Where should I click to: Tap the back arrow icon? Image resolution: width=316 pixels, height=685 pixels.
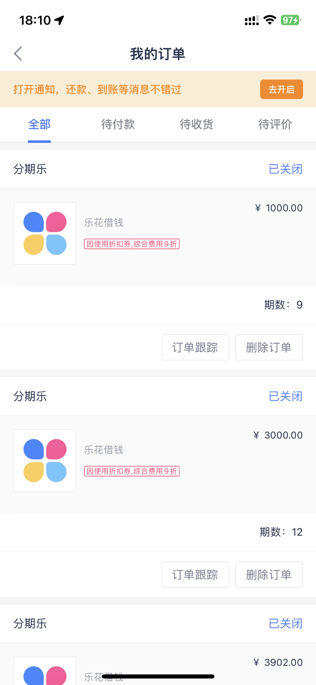pyautogui.click(x=18, y=53)
